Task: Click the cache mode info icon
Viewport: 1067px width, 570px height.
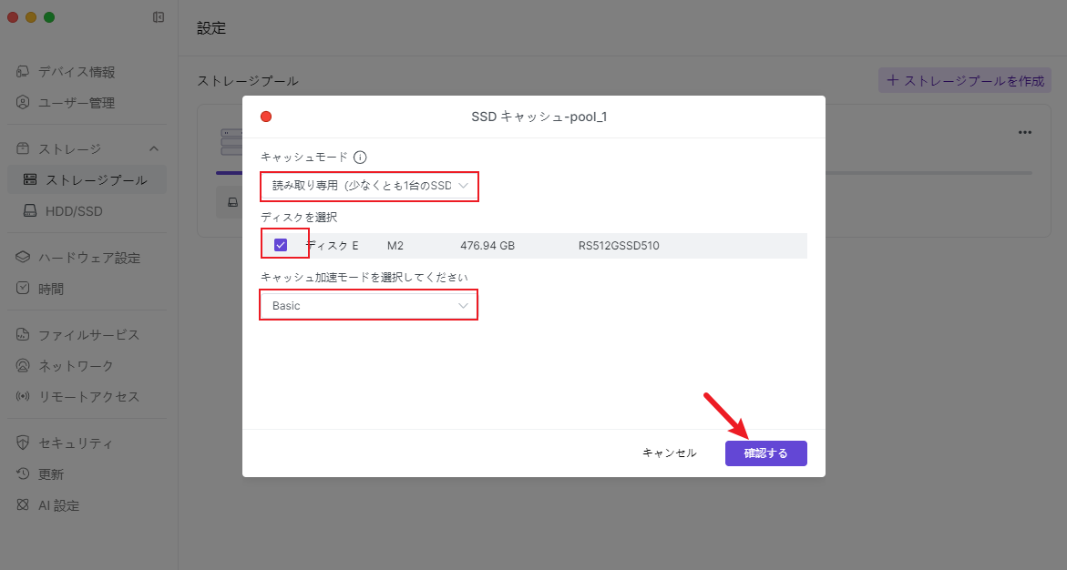Action: (x=360, y=157)
